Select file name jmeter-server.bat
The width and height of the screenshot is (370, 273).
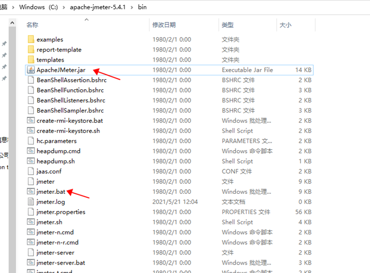coord(60,263)
